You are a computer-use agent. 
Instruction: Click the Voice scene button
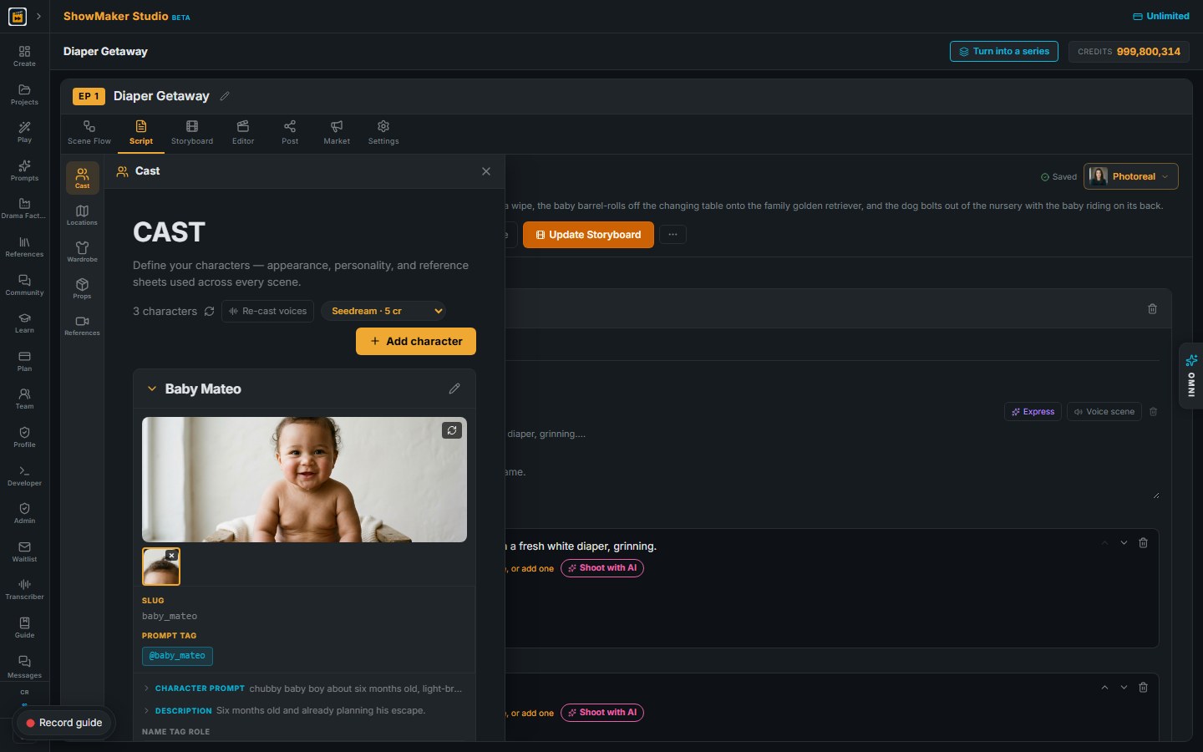pyautogui.click(x=1104, y=411)
